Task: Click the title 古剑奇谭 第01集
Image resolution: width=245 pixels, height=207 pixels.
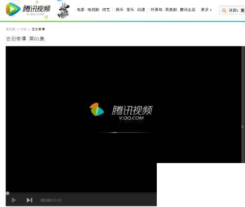Action: tap(25, 39)
